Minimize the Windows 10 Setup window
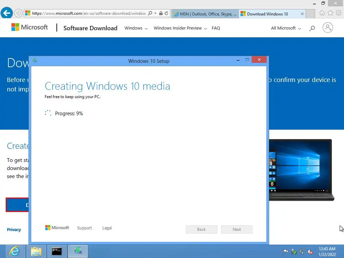The width and height of the screenshot is (344, 258). click(238, 60)
